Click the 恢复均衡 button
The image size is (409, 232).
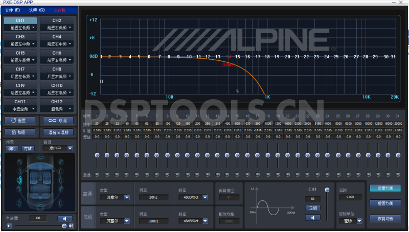tap(385, 219)
